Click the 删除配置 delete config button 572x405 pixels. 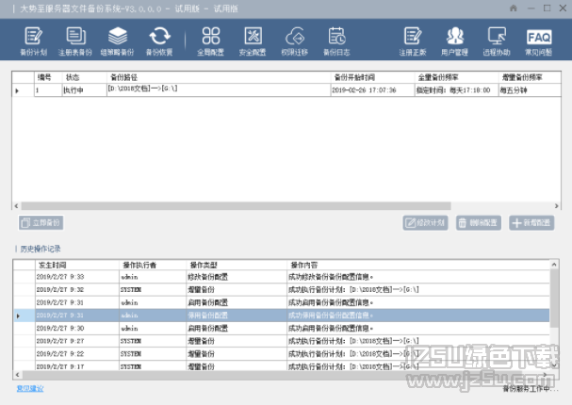point(479,222)
